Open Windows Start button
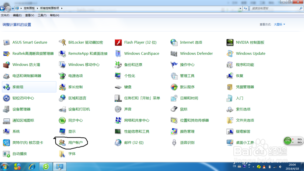304x171 pixels. point(5,166)
